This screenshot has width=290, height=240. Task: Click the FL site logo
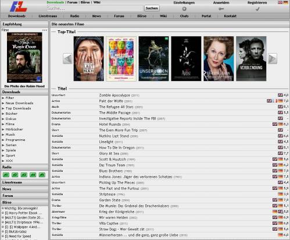tap(19, 7)
